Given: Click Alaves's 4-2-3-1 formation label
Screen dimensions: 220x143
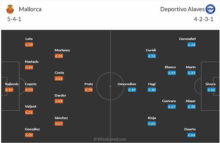Looking at the screenshot, I should tap(204, 19).
